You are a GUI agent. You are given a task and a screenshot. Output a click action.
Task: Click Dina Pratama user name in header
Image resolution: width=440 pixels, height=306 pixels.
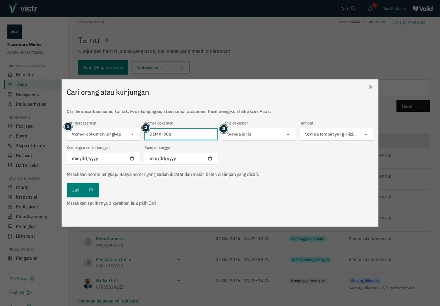pyautogui.click(x=394, y=9)
